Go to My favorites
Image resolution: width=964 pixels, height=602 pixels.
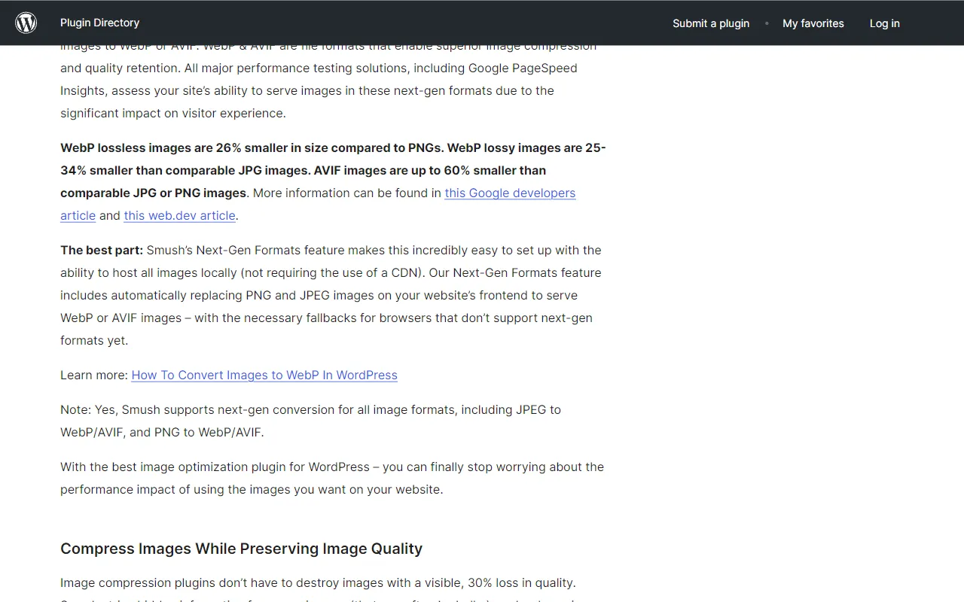[813, 23]
